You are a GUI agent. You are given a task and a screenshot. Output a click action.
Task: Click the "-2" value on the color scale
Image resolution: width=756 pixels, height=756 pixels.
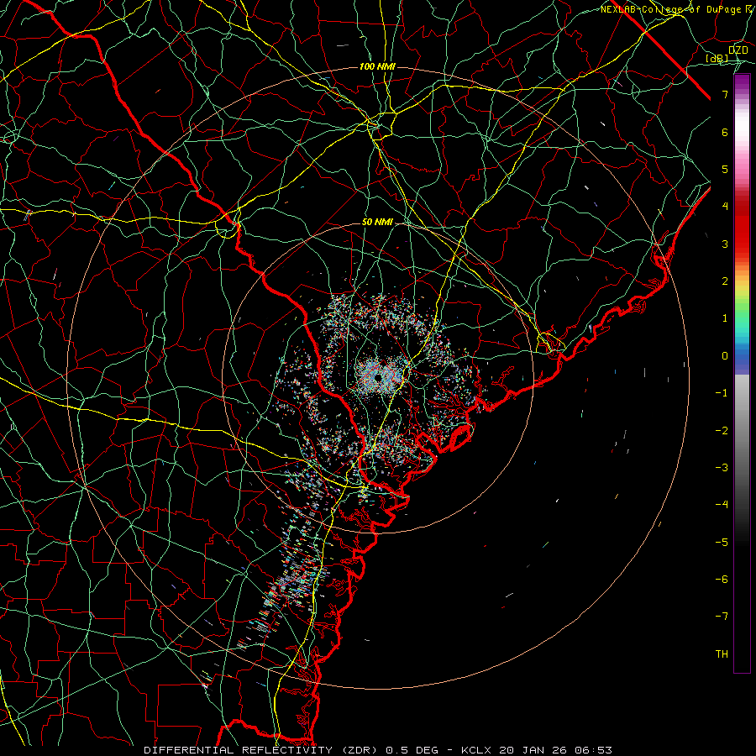[722, 431]
